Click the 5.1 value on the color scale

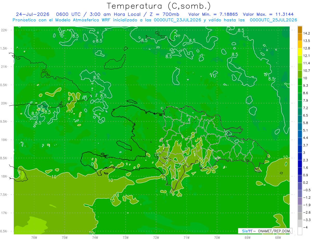[x=305, y=130]
